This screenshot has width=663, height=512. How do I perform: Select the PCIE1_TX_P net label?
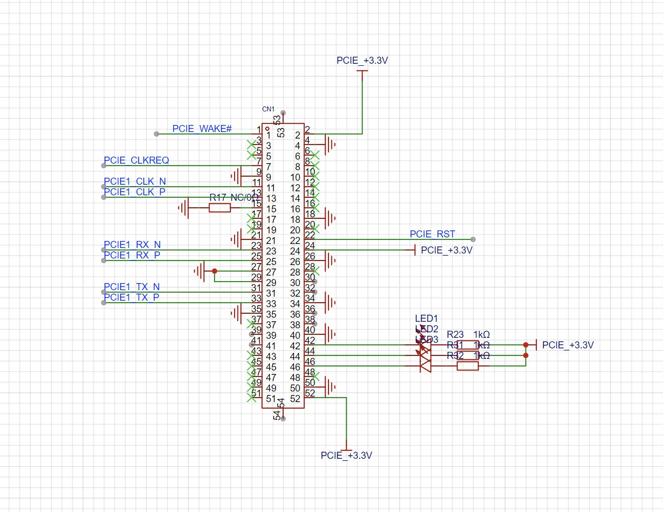click(132, 297)
